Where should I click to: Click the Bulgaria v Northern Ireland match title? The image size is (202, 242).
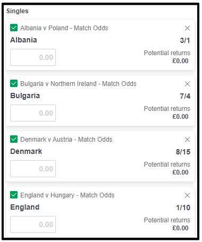pyautogui.click(x=78, y=84)
